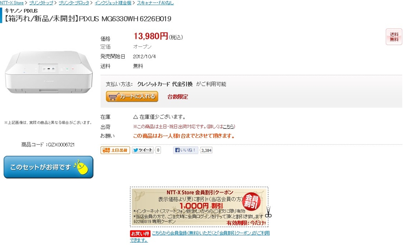Click the scissors icon beside the coupon
This screenshot has width=403, height=245.
(268, 212)
